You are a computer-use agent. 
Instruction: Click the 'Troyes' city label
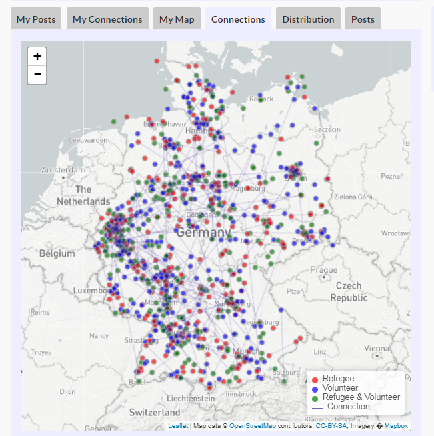tap(41, 352)
